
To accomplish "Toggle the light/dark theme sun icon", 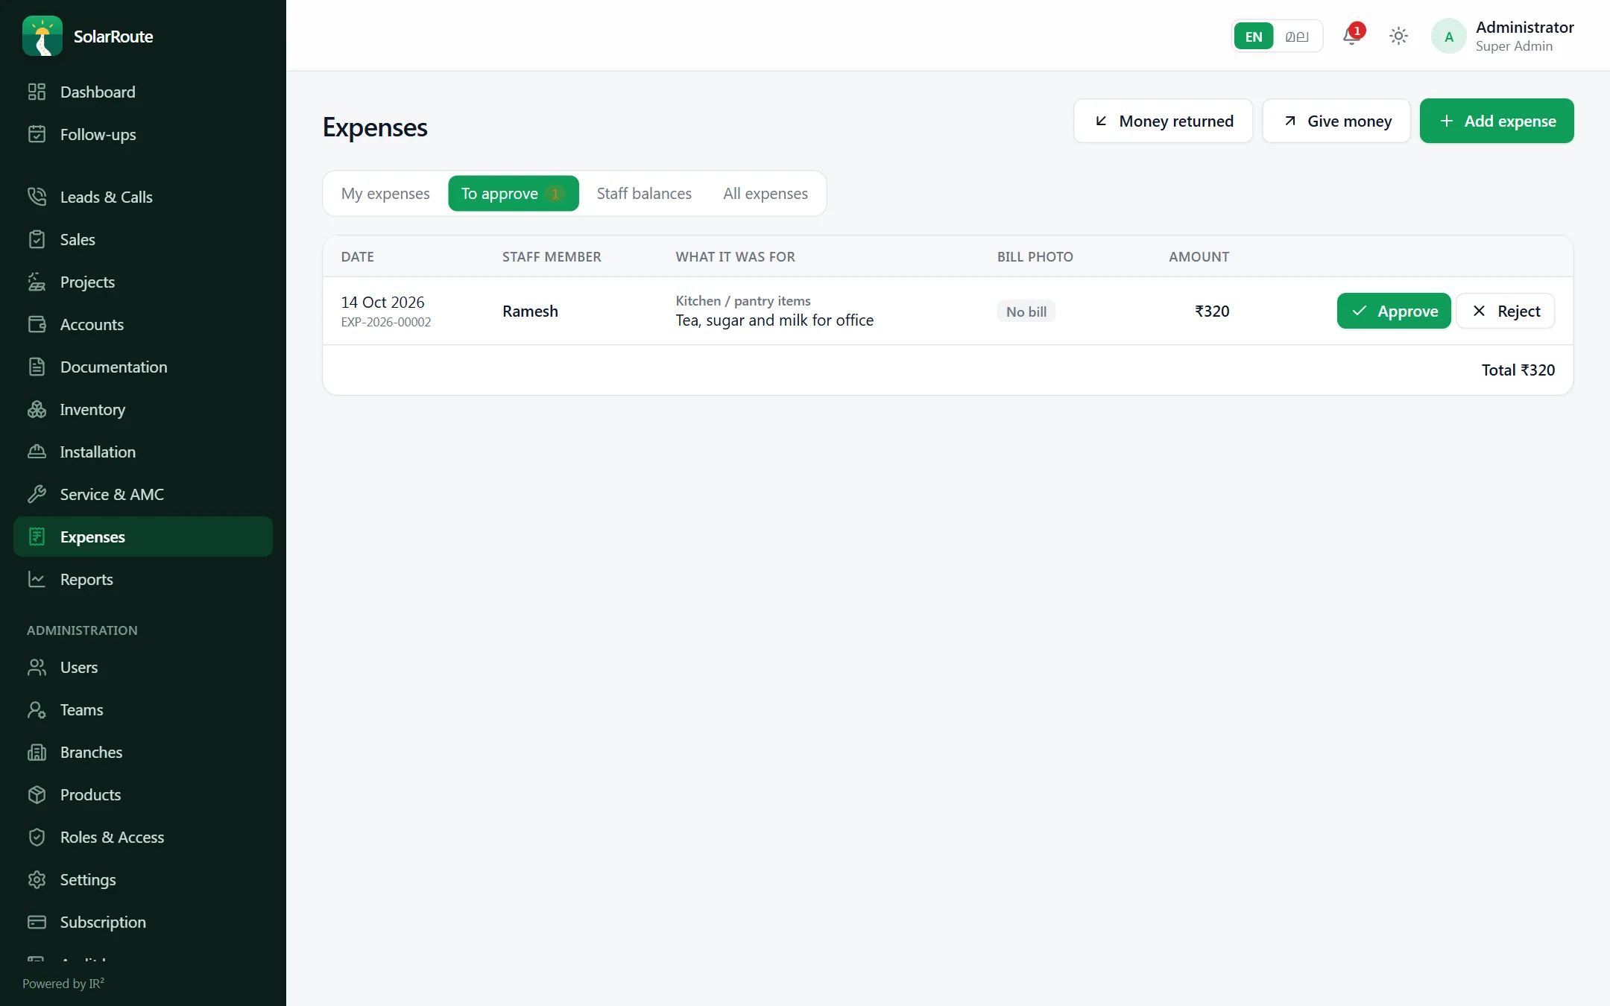I will click(x=1398, y=36).
